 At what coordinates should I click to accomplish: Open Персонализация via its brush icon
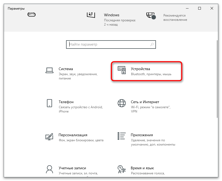[x=49, y=136]
